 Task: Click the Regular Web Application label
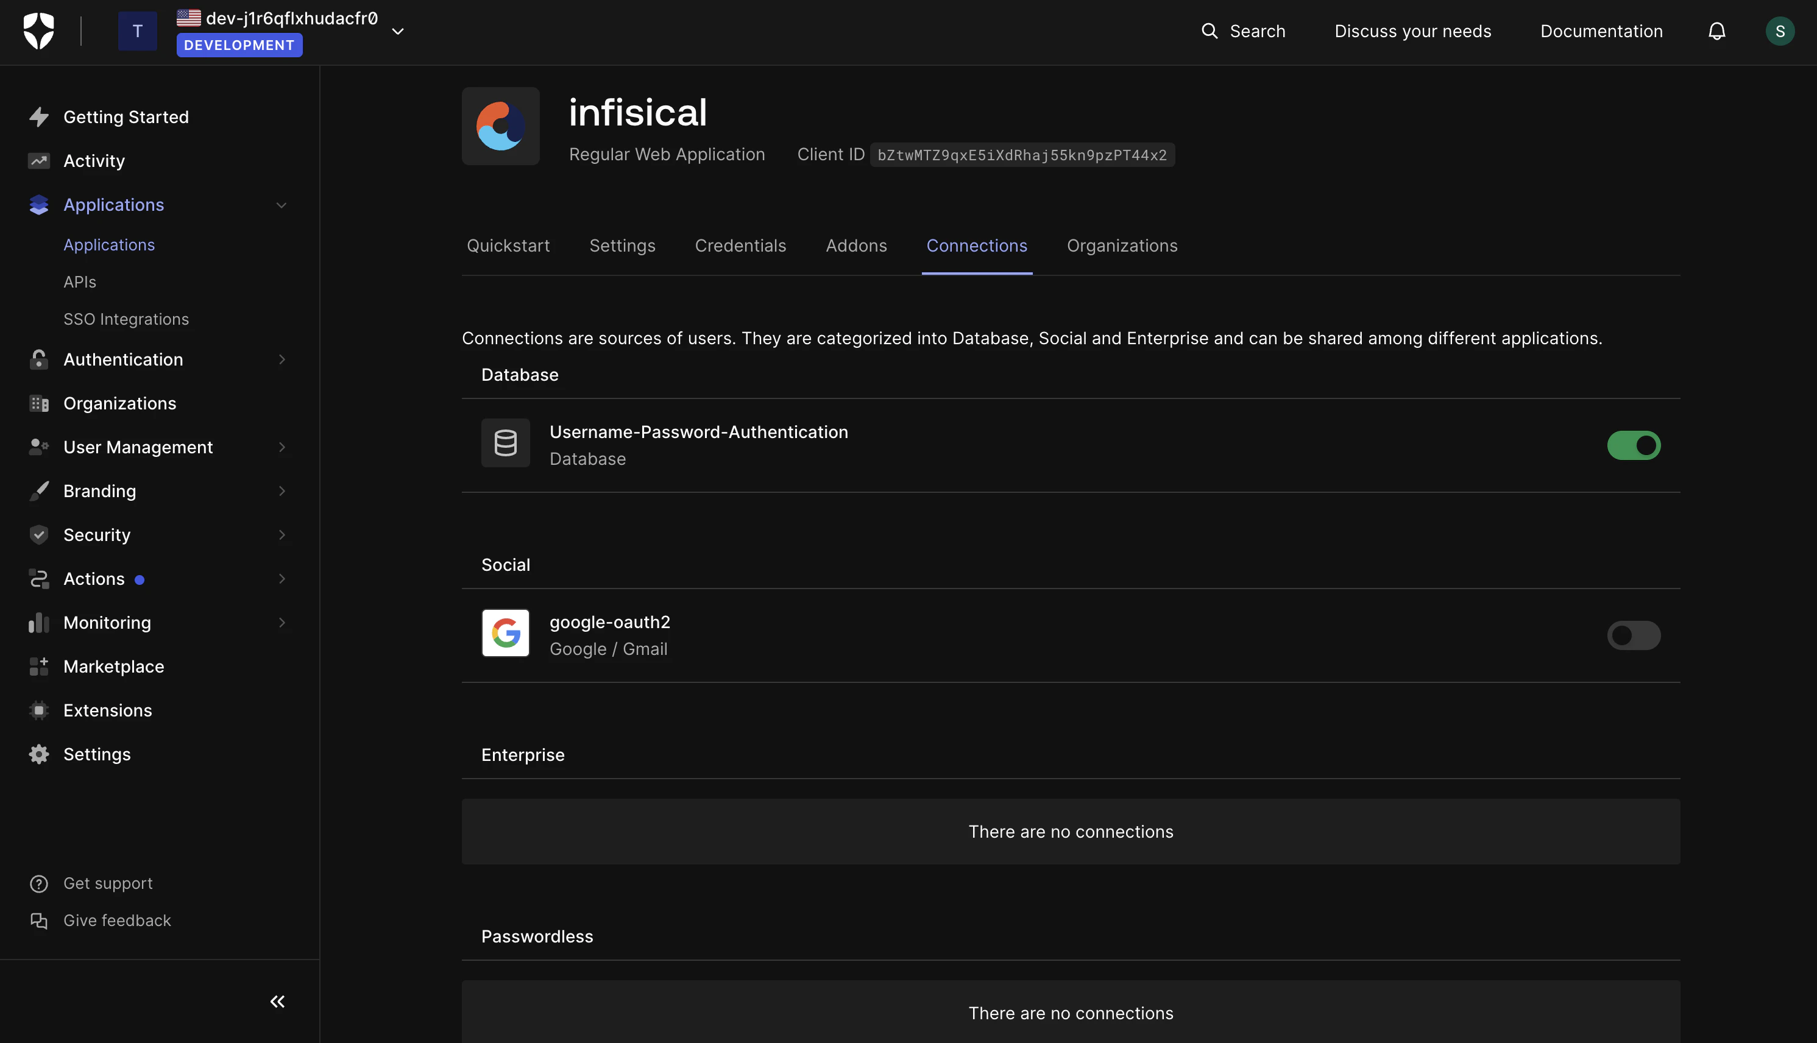667,155
